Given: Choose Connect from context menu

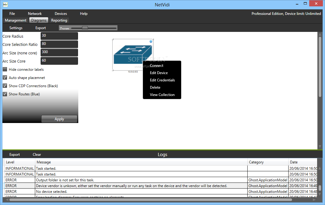Looking at the screenshot, I should click(157, 66).
